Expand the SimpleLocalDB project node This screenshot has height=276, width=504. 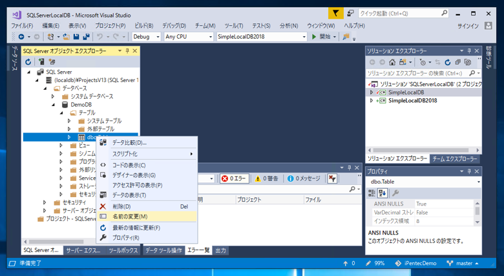coord(372,92)
